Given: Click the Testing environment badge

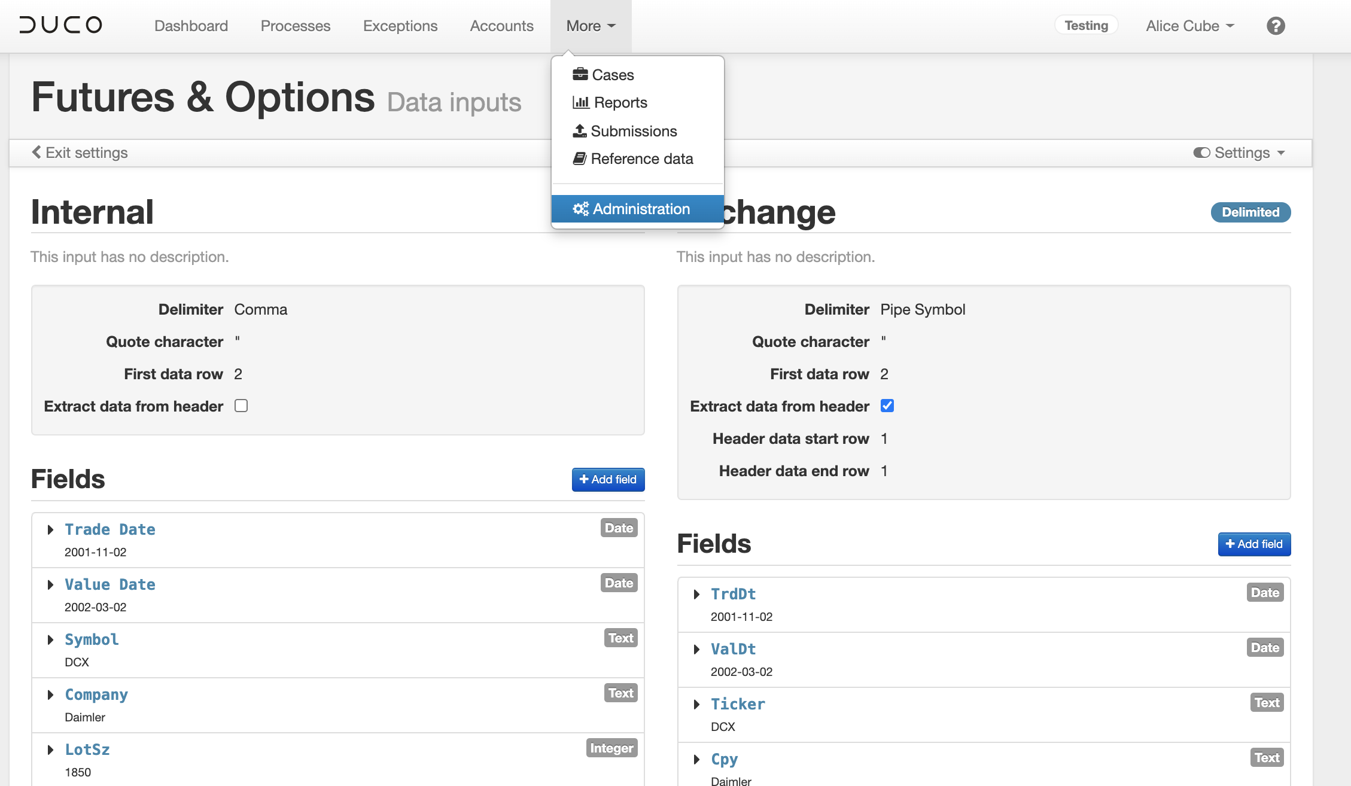Looking at the screenshot, I should (x=1086, y=25).
